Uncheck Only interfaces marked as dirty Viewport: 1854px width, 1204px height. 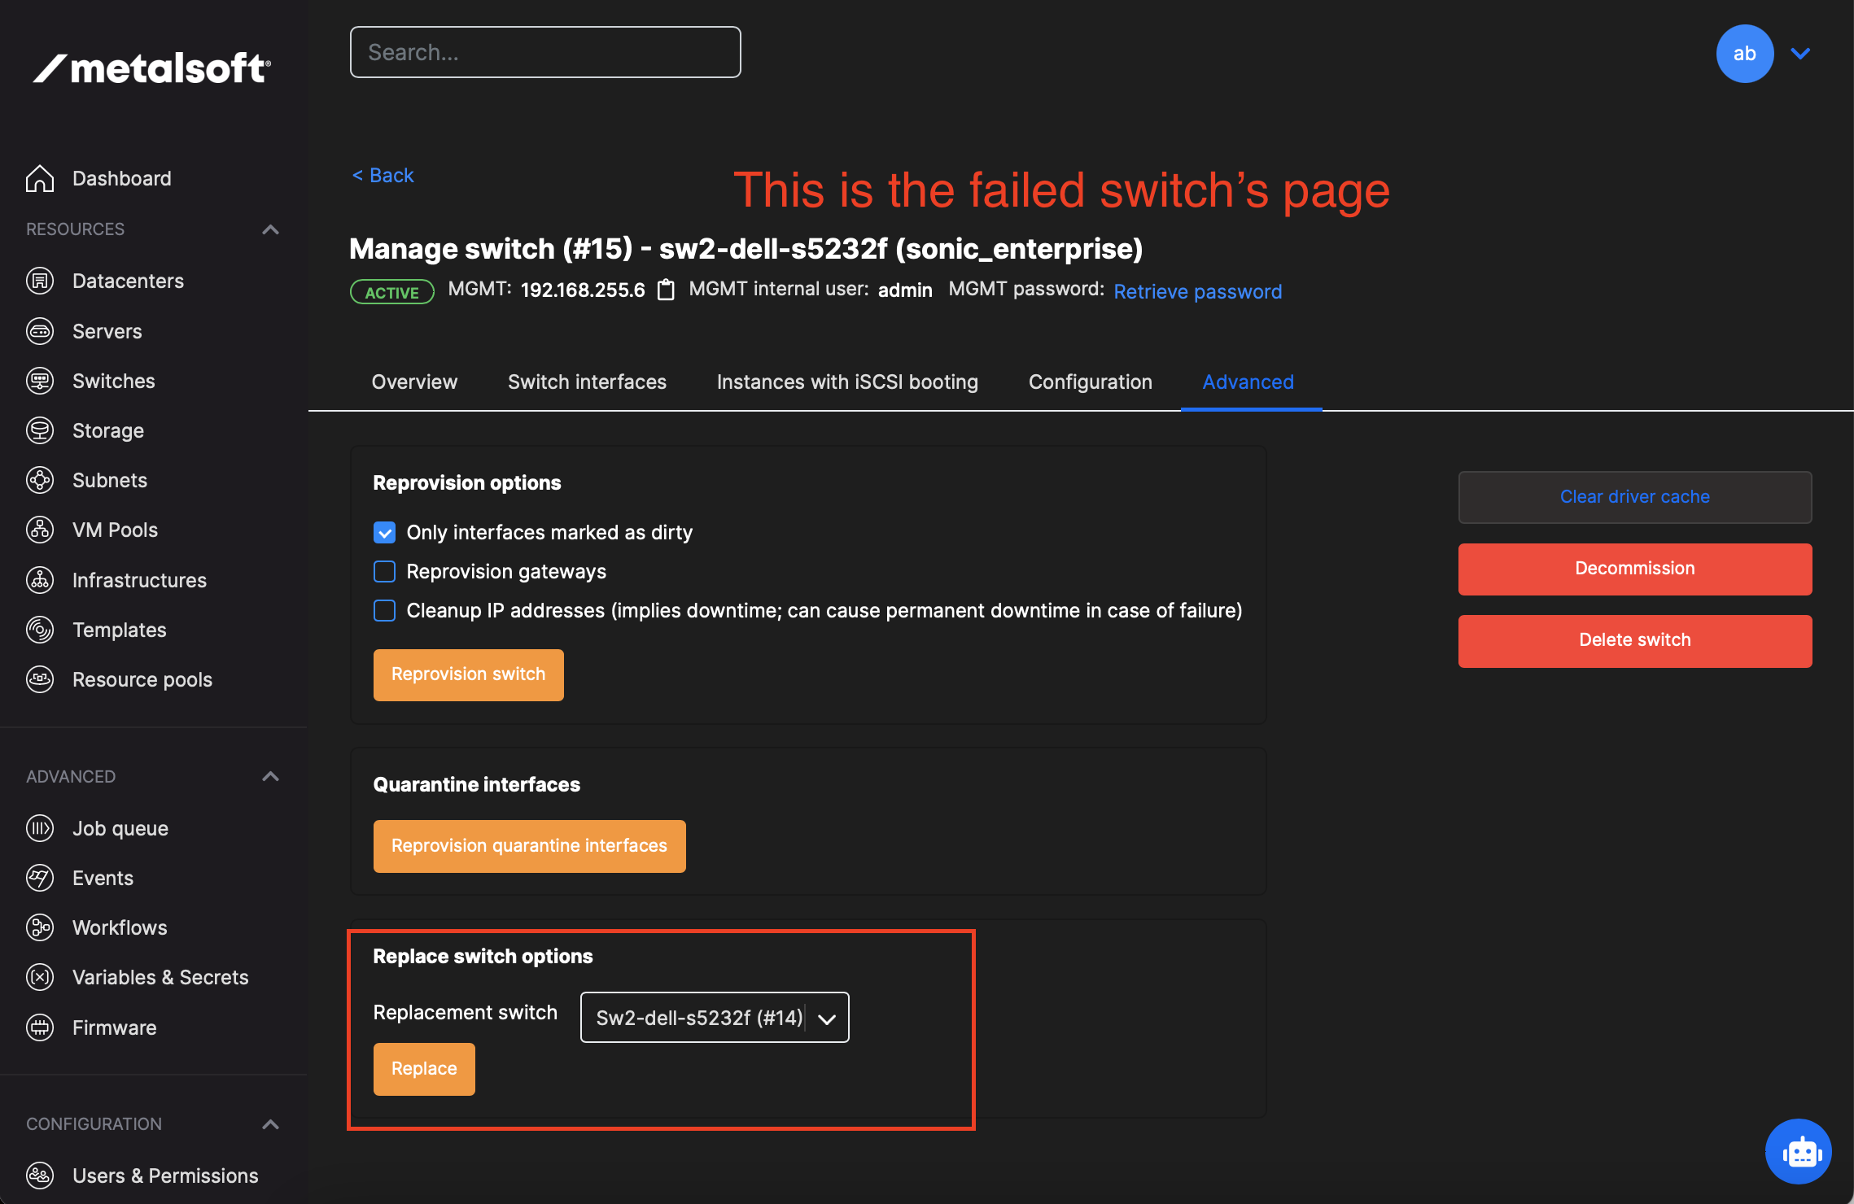(x=384, y=533)
